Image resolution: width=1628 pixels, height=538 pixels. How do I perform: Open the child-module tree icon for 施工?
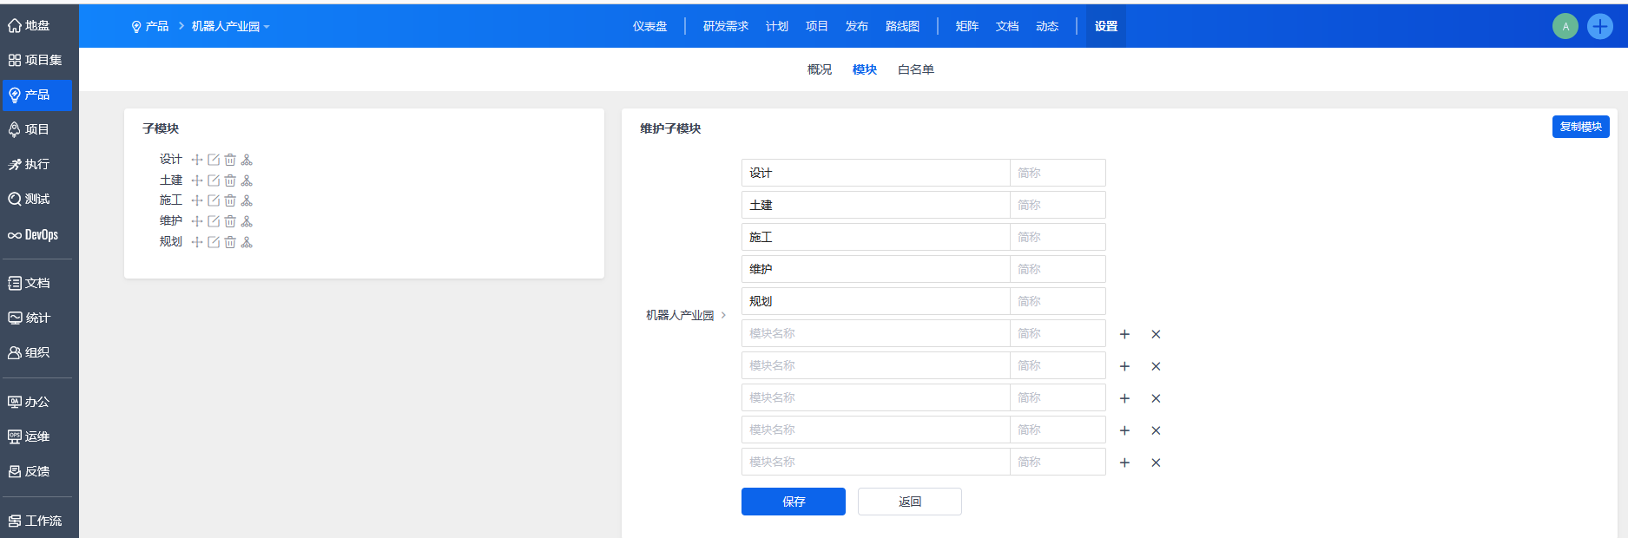click(247, 200)
